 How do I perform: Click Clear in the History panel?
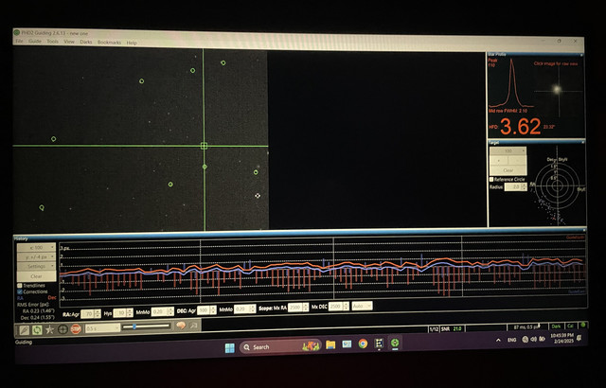point(36,276)
